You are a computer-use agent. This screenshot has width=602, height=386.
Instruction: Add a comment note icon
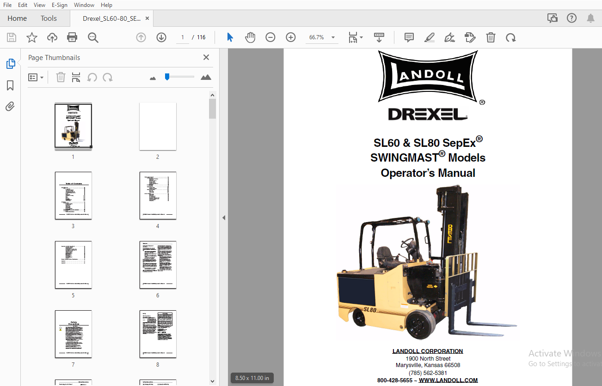[409, 37]
